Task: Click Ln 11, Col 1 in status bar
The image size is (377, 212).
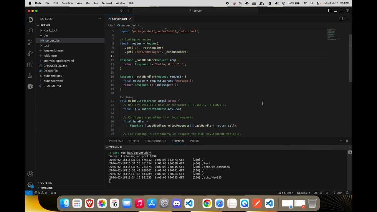Action: coord(285,193)
